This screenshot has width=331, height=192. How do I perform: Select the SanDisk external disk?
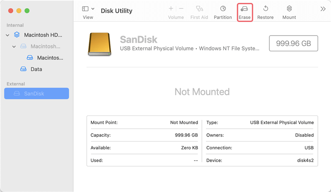click(x=36, y=94)
